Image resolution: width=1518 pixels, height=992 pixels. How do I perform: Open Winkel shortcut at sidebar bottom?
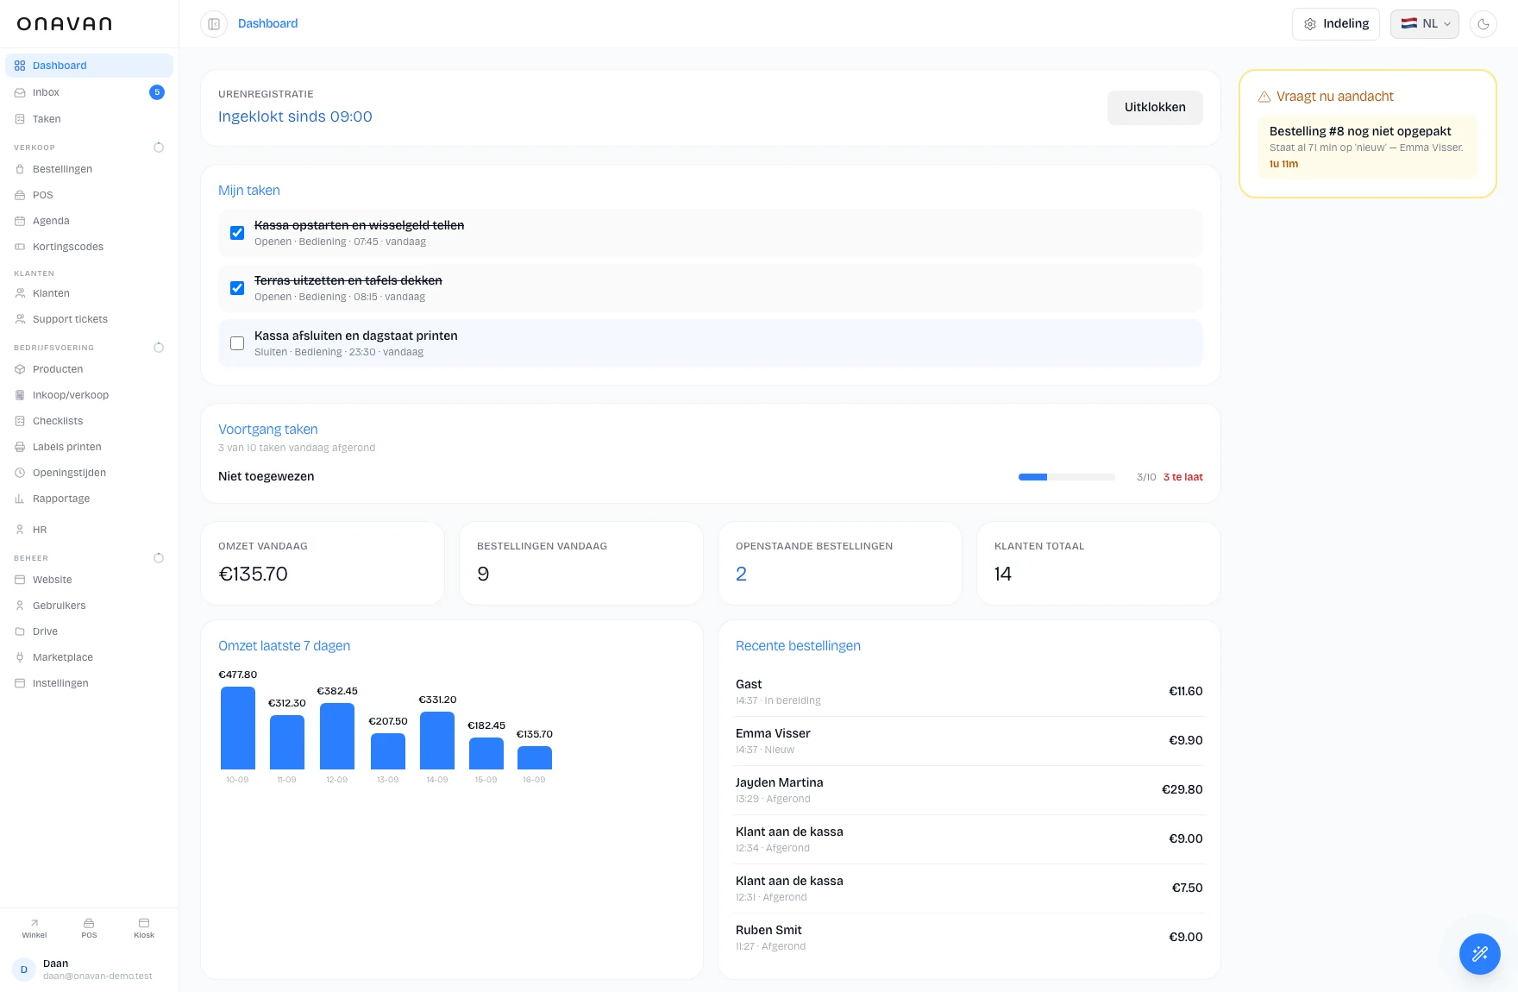[x=34, y=928]
